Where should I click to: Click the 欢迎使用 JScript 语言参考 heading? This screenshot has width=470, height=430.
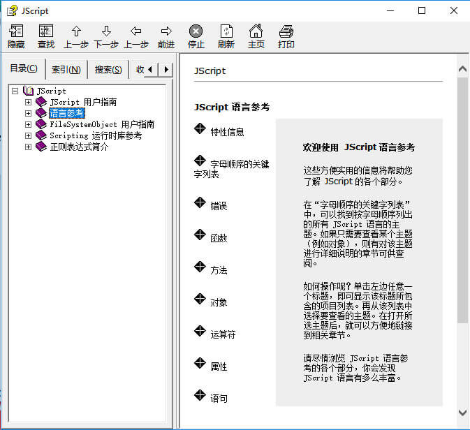[x=359, y=147]
